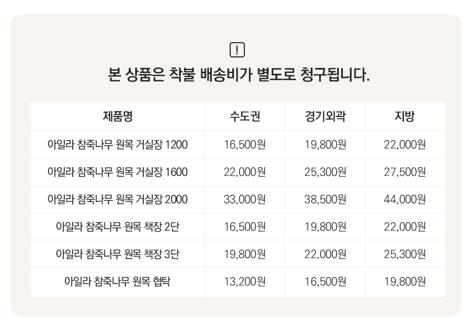The height and width of the screenshot is (332, 474).
Task: Click 거실장 2000 경기외곽 fee 38,500원
Action: click(325, 200)
